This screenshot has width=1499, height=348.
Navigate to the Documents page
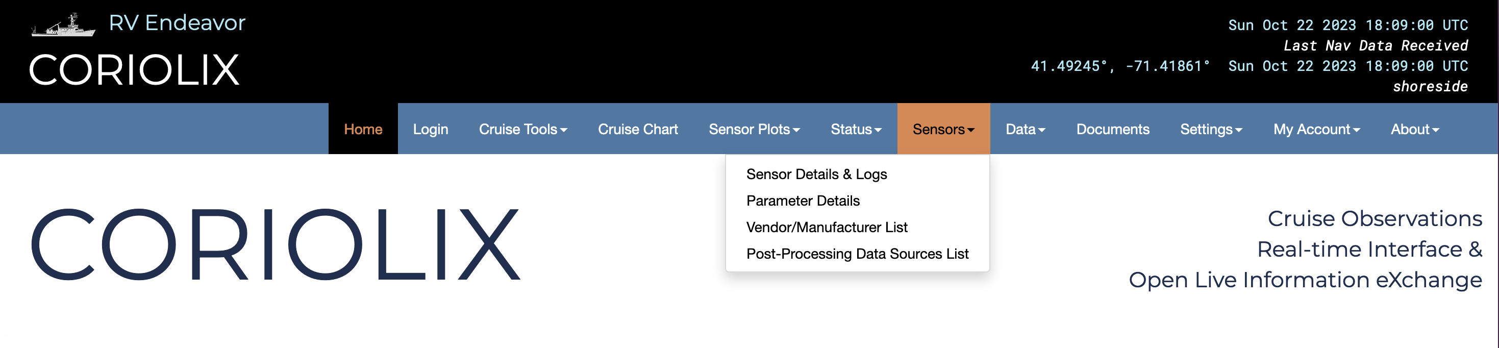(1112, 129)
